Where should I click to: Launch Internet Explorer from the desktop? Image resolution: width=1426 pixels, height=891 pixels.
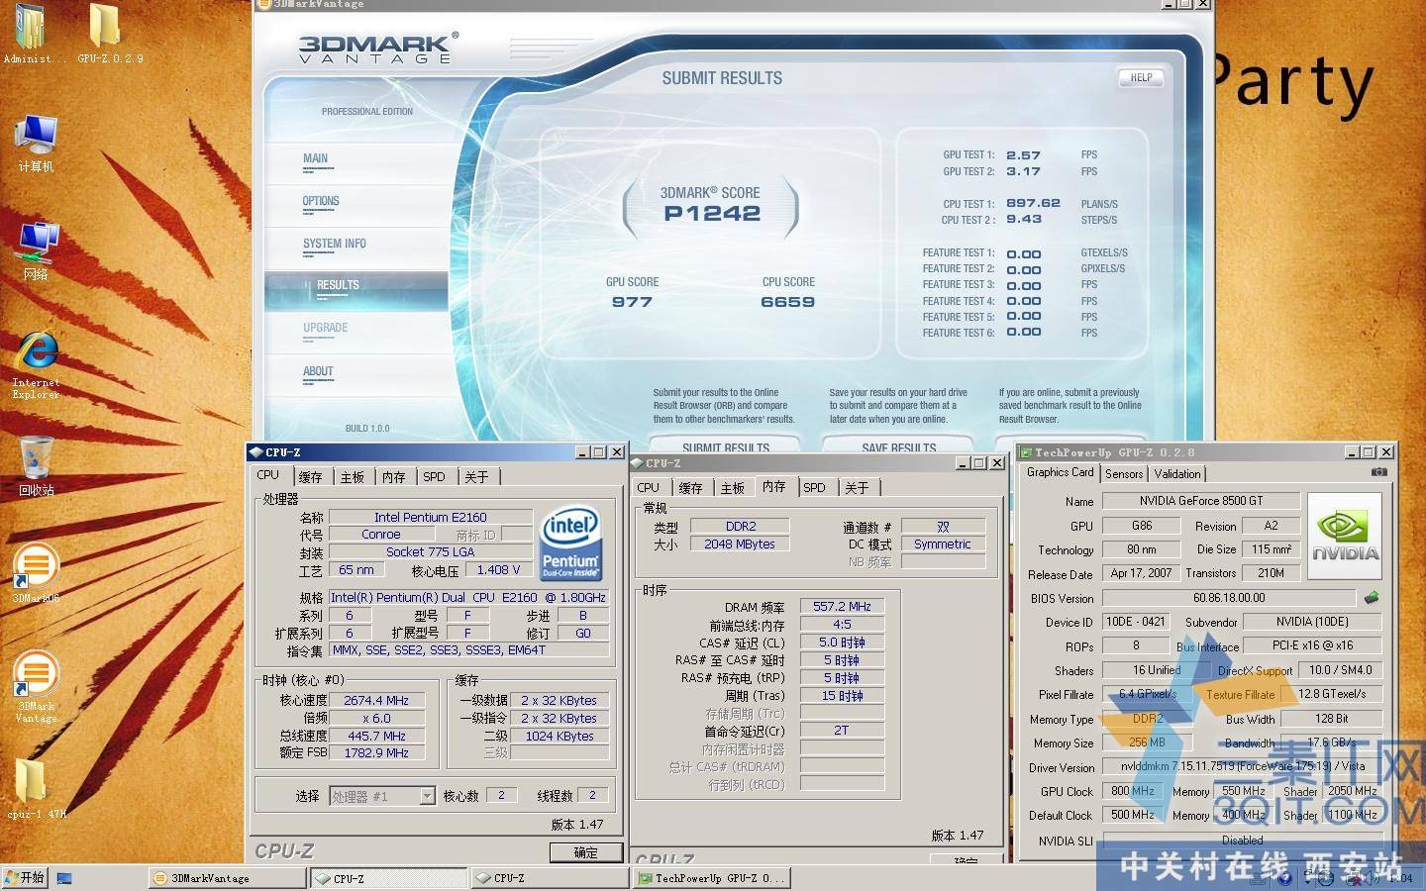36,365
